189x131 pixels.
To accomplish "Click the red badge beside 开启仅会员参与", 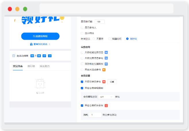I will (104, 82).
